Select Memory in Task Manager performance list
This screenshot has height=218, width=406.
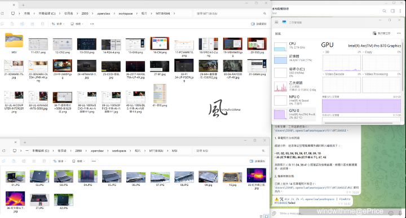[x=295, y=59]
